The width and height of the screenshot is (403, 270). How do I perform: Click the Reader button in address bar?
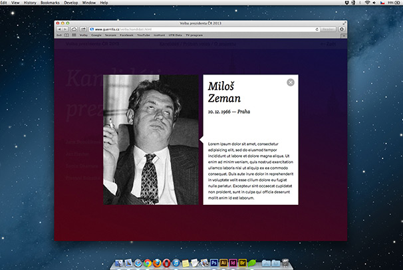[328, 29]
